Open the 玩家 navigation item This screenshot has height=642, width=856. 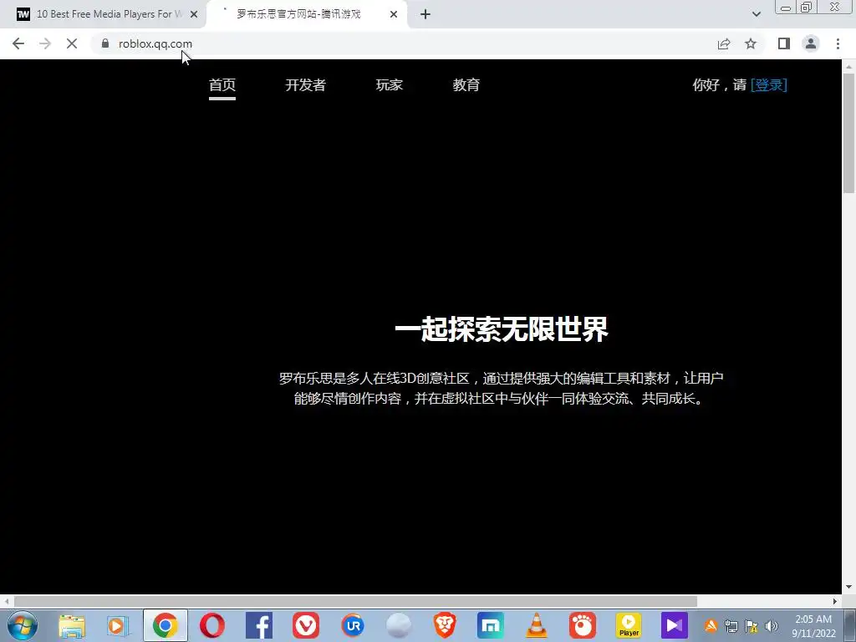(390, 85)
